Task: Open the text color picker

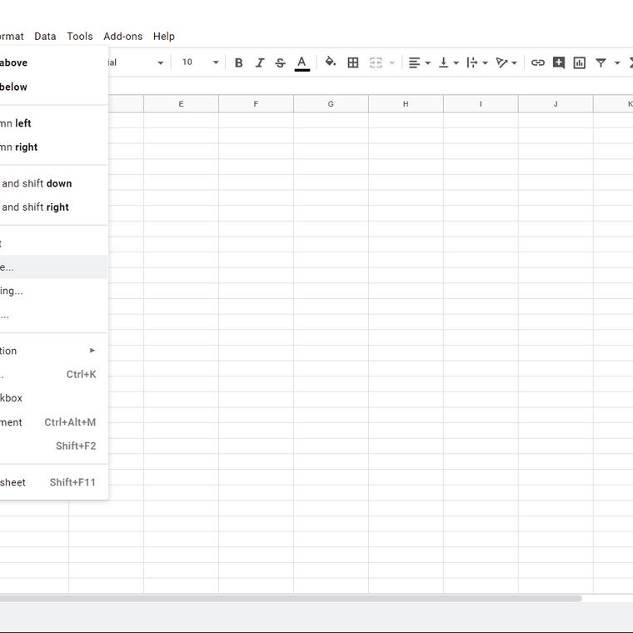Action: [302, 62]
